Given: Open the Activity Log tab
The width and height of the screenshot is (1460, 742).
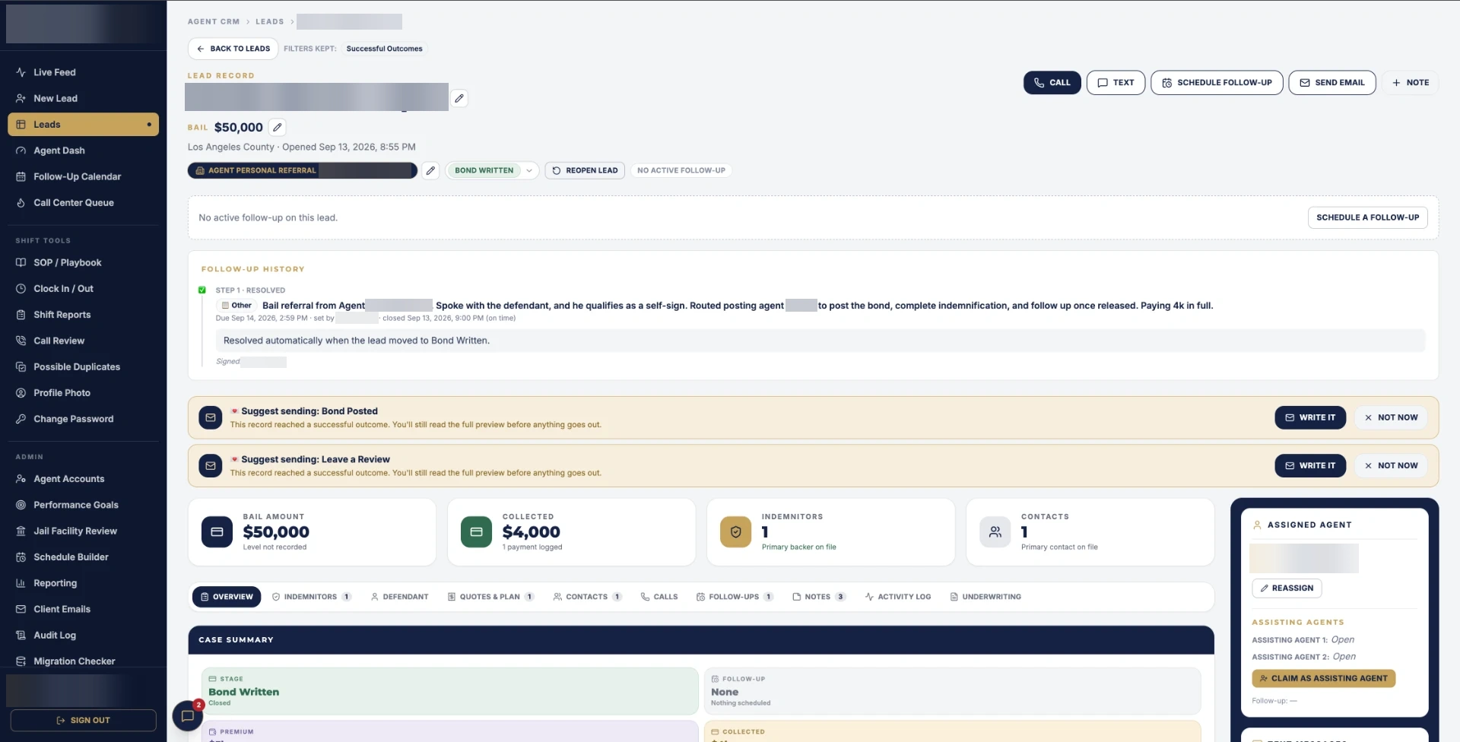Looking at the screenshot, I should 897,597.
